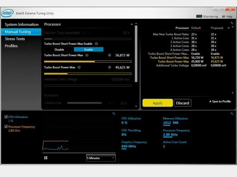Pause the monitoring graph

[46, 158]
